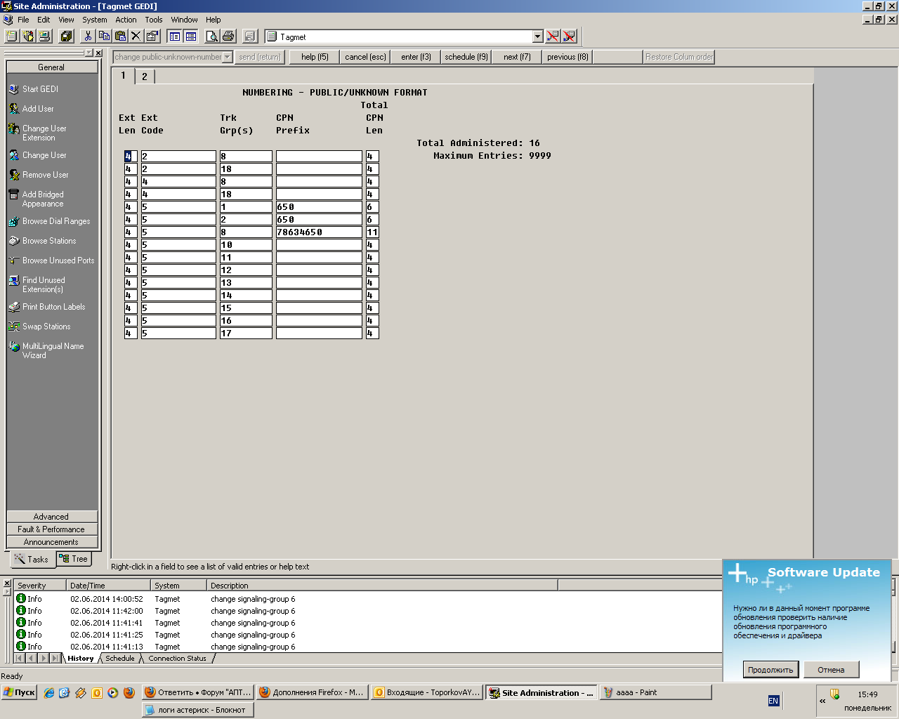
Task: Click the Delete X toolbar icon
Action: tap(136, 36)
